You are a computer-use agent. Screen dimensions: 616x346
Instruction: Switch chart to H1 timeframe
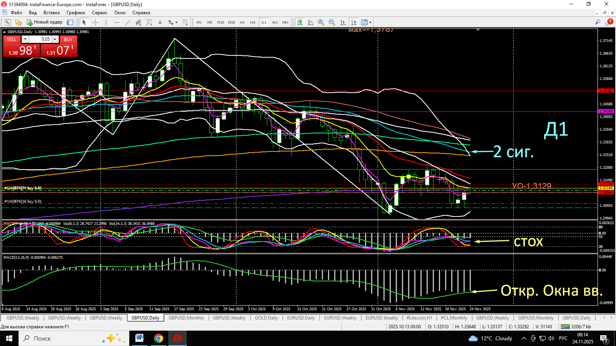tap(242, 22)
